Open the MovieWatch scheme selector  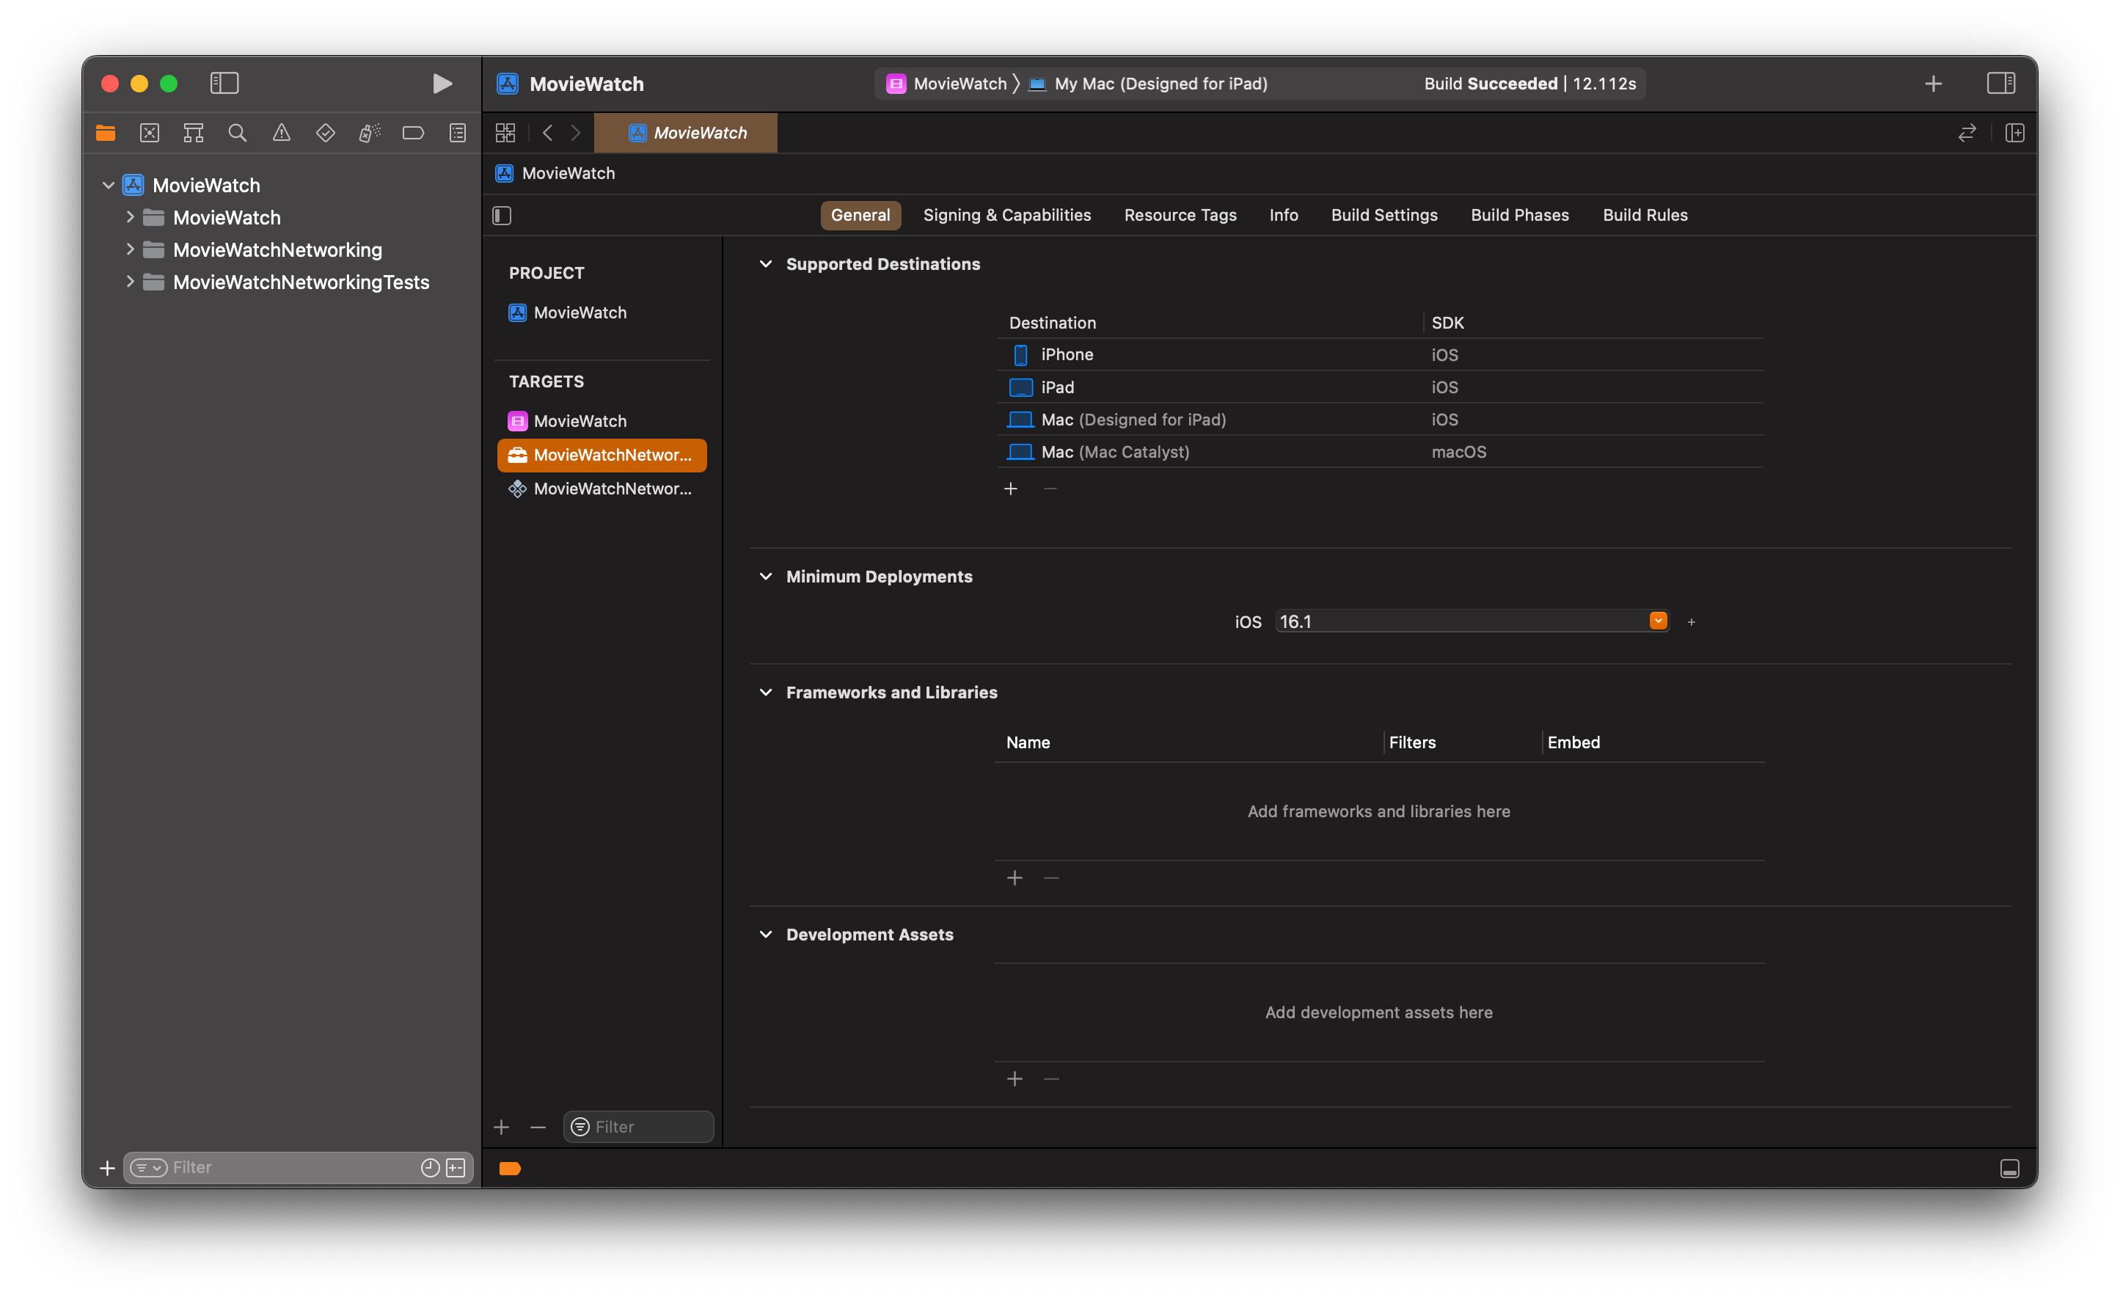coord(946,84)
